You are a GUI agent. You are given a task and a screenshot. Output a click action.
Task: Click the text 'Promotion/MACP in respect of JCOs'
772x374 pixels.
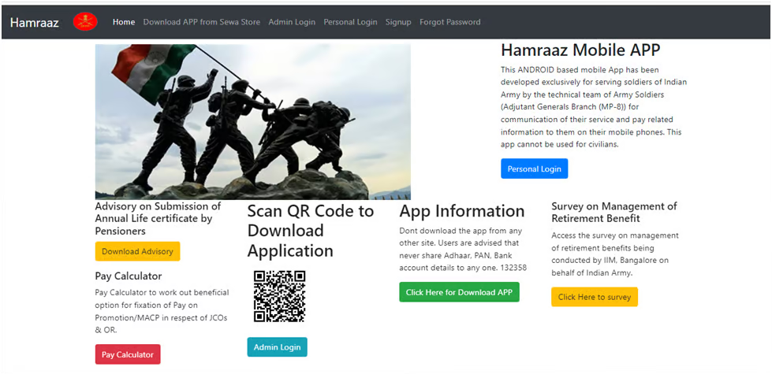click(x=161, y=317)
